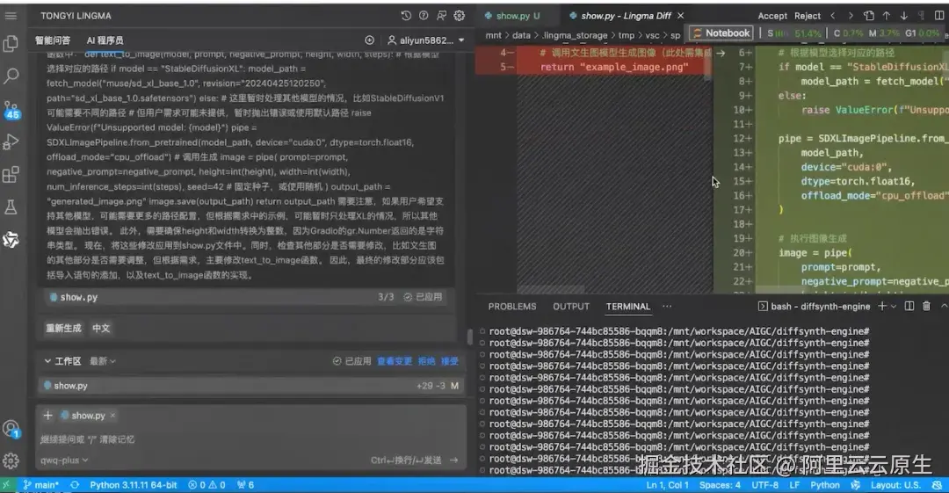Open the file from the diff editor toolbar

tap(868, 16)
